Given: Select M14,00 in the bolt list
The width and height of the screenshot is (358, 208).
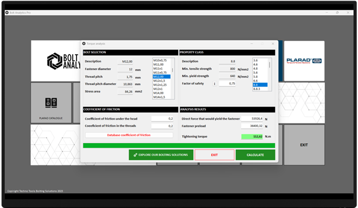Looking at the screenshot, I should 162,93.
